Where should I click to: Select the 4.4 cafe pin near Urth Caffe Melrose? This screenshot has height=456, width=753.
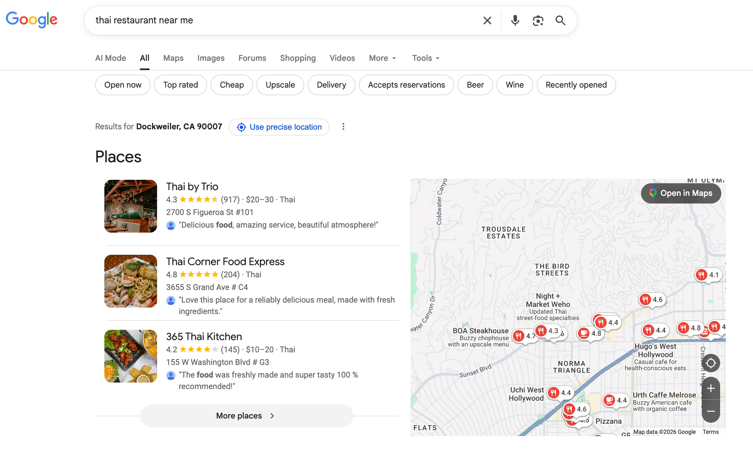point(616,400)
